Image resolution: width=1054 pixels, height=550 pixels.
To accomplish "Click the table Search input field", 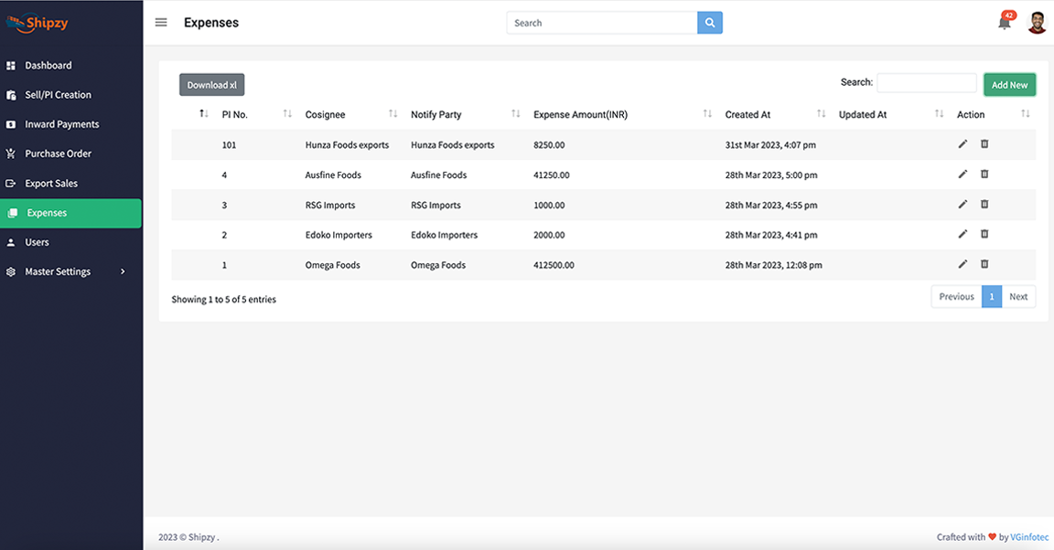I will (x=927, y=82).
